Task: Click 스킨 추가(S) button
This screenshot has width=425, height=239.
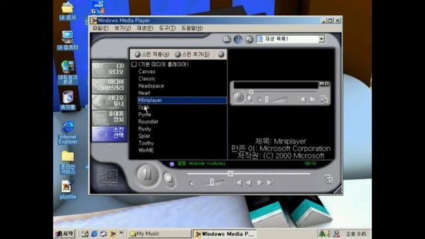Action: pos(192,54)
